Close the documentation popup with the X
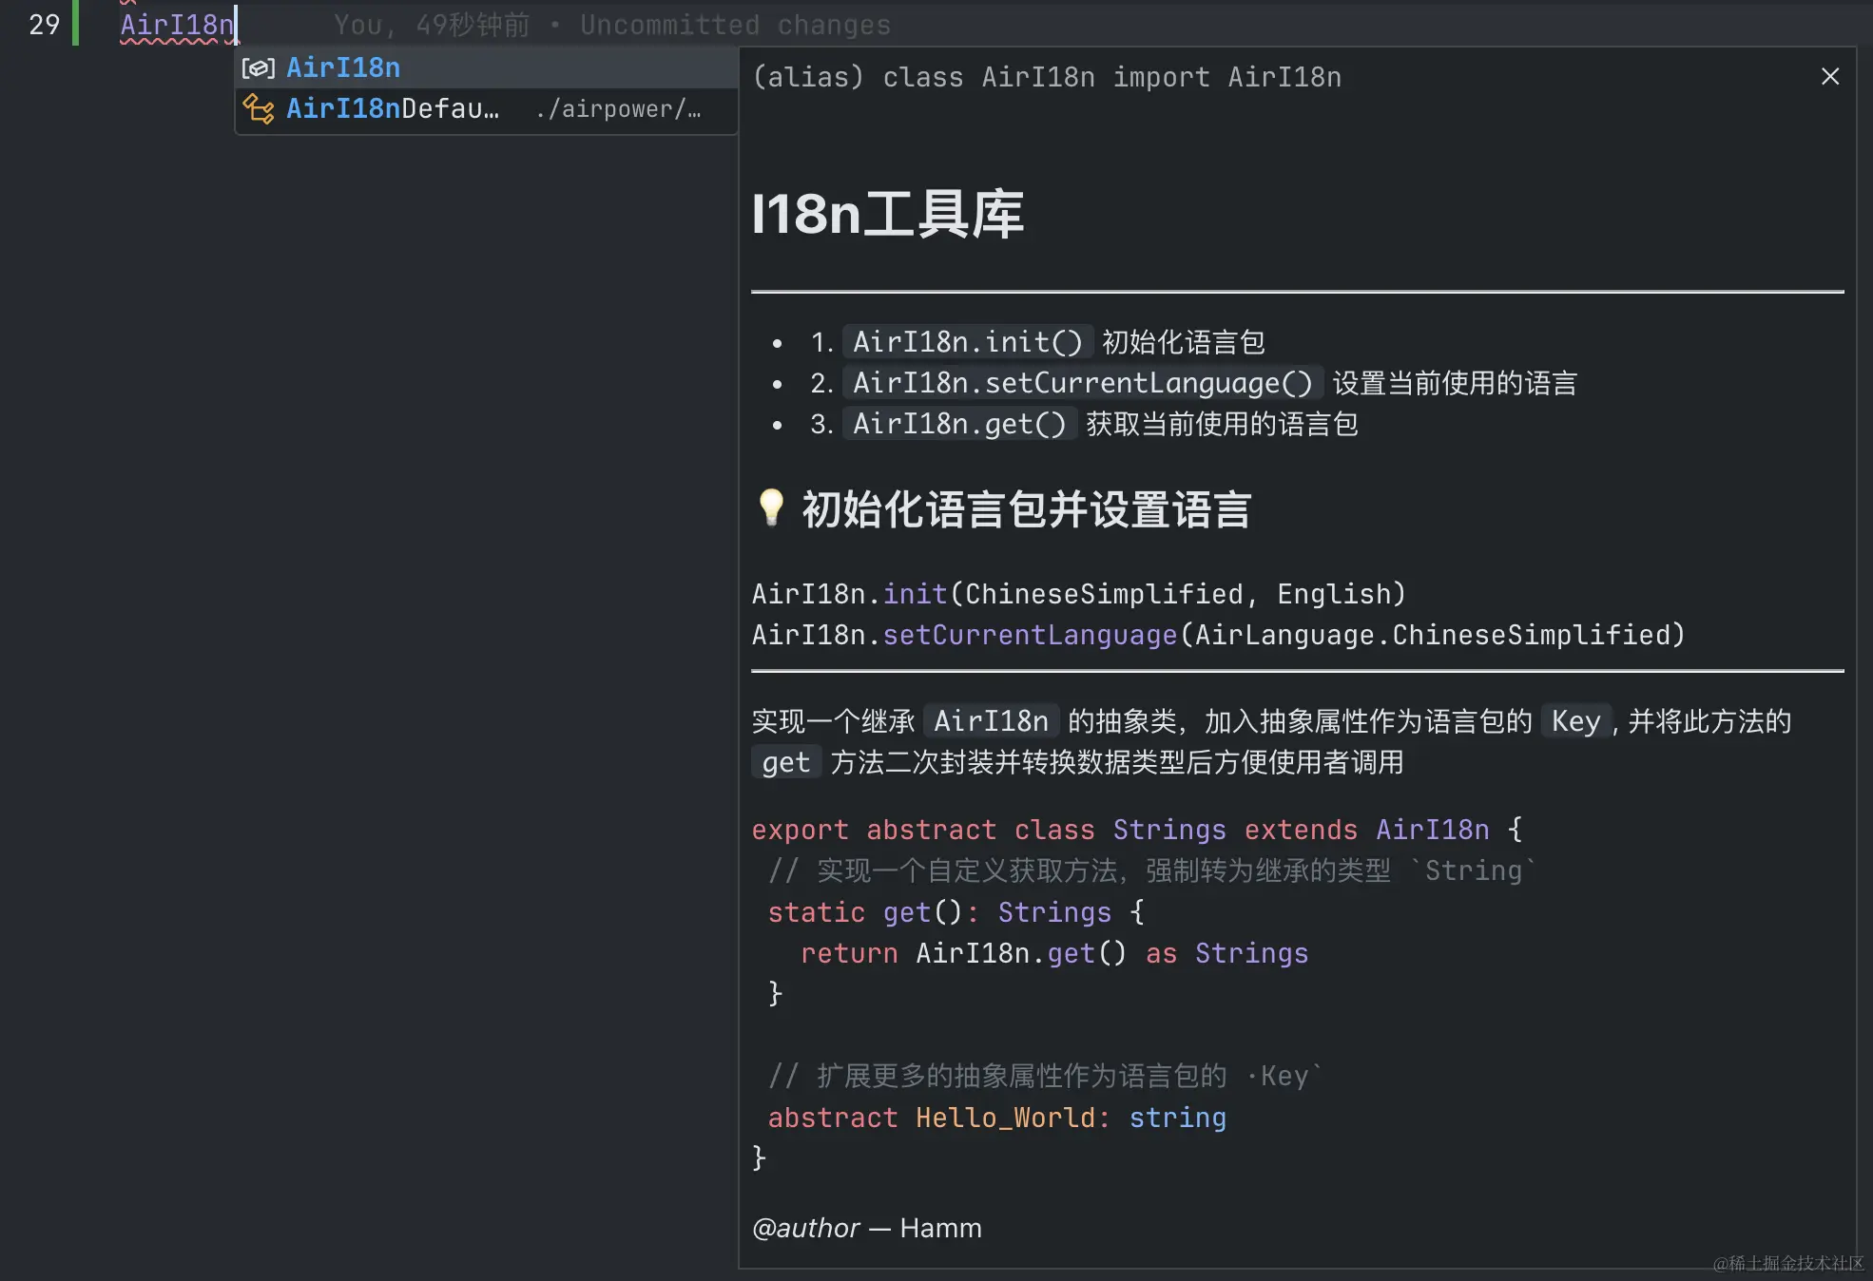The image size is (1873, 1281). coord(1829,76)
